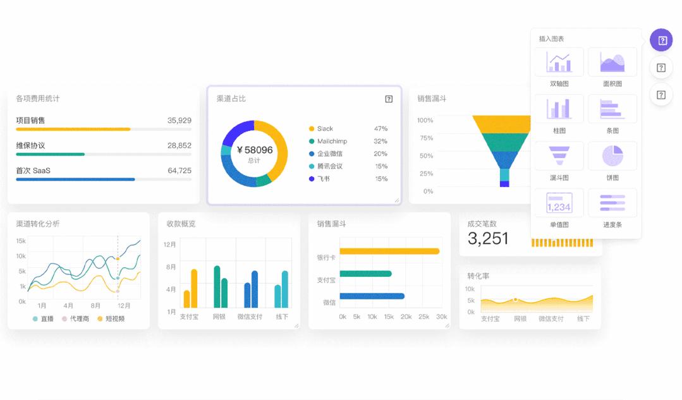682x400 pixels.
Task: Click the Mailchimp green color dot
Action: coord(311,141)
